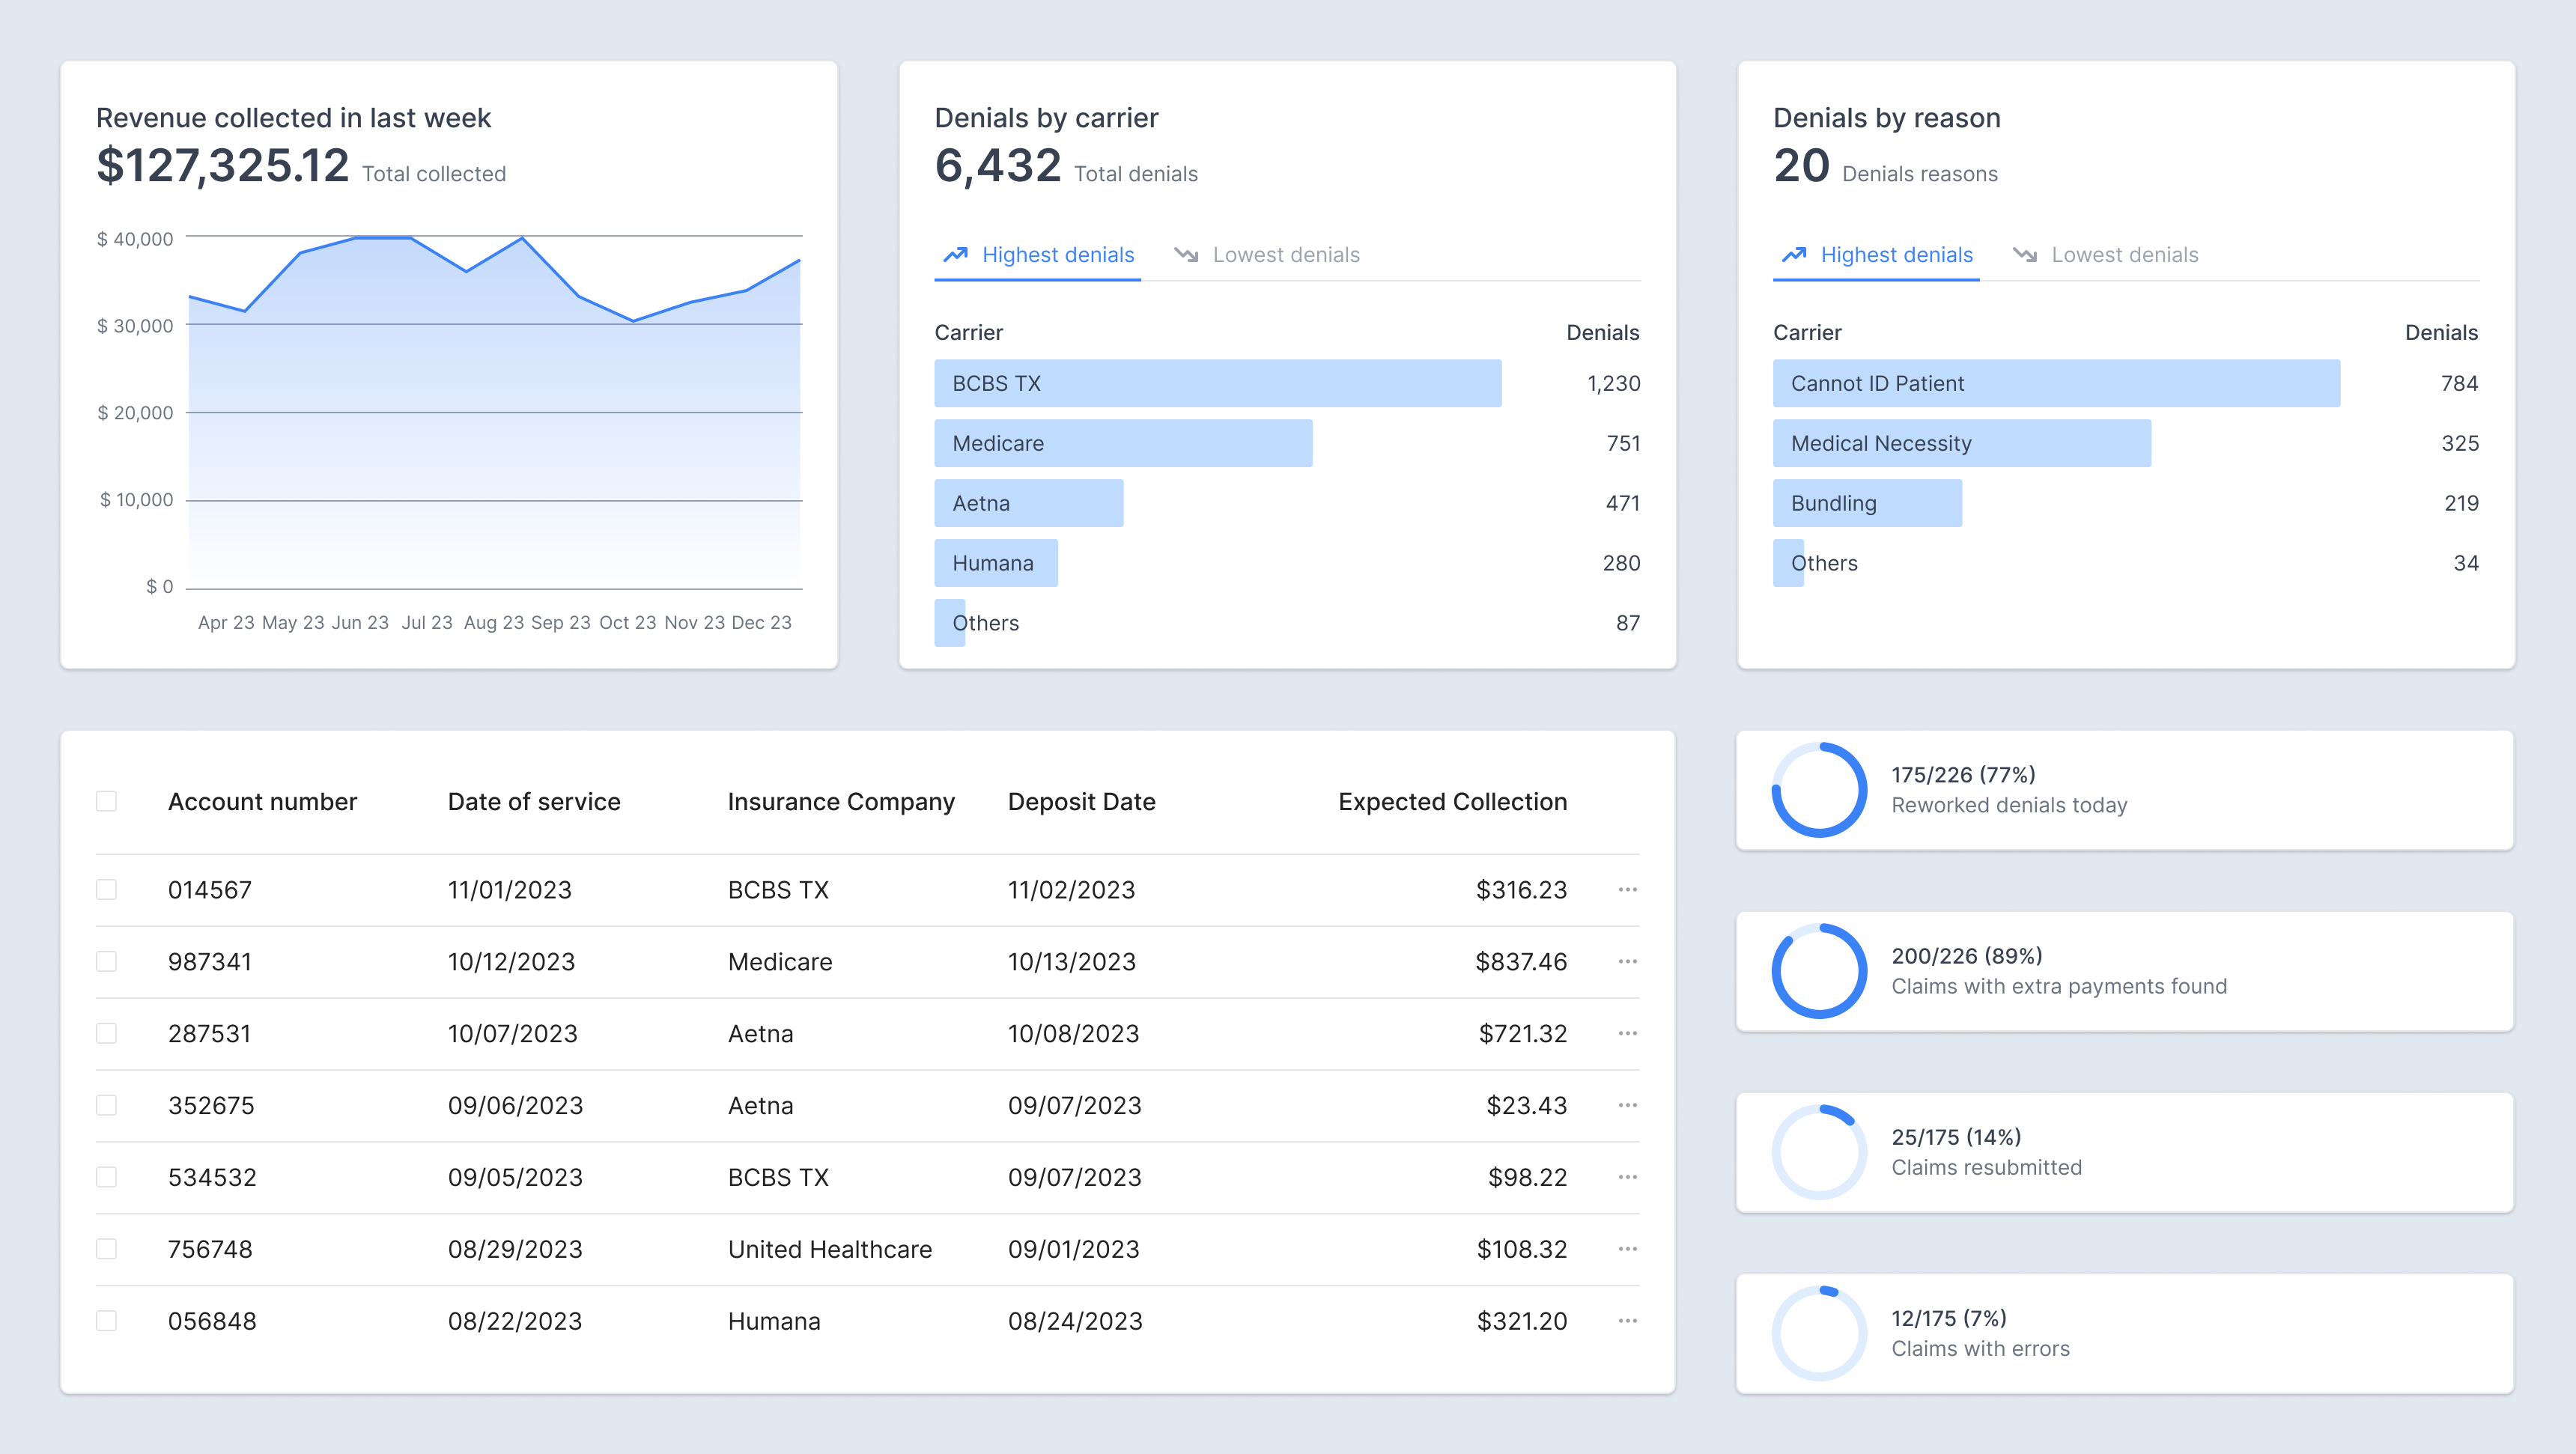Screen dimensions: 2576x1454
Task: Sort by Insurance Company column header
Action: point(841,802)
